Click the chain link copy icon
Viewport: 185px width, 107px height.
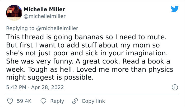[75, 101]
